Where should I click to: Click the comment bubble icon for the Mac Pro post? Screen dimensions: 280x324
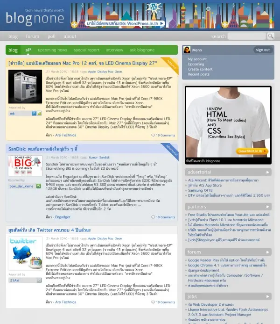tap(153, 135)
